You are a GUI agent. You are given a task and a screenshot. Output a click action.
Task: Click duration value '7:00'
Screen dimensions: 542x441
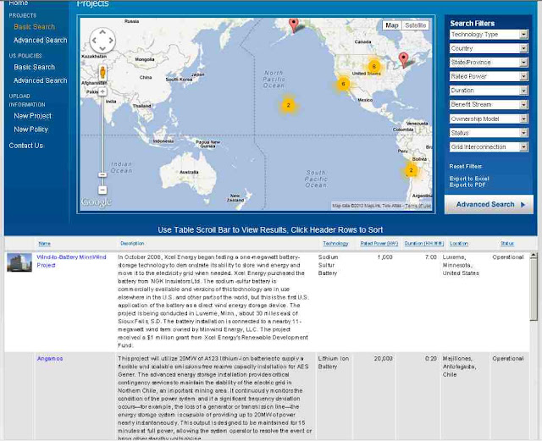pos(431,257)
